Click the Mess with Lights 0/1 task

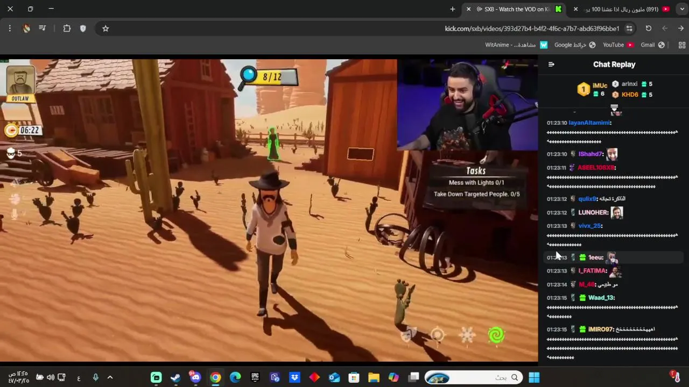[x=476, y=183]
